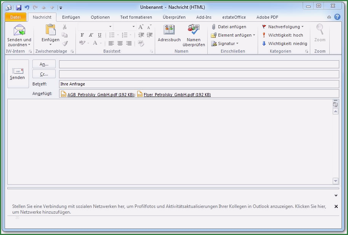Close the social networks notification
The image size is (348, 235).
336,206
